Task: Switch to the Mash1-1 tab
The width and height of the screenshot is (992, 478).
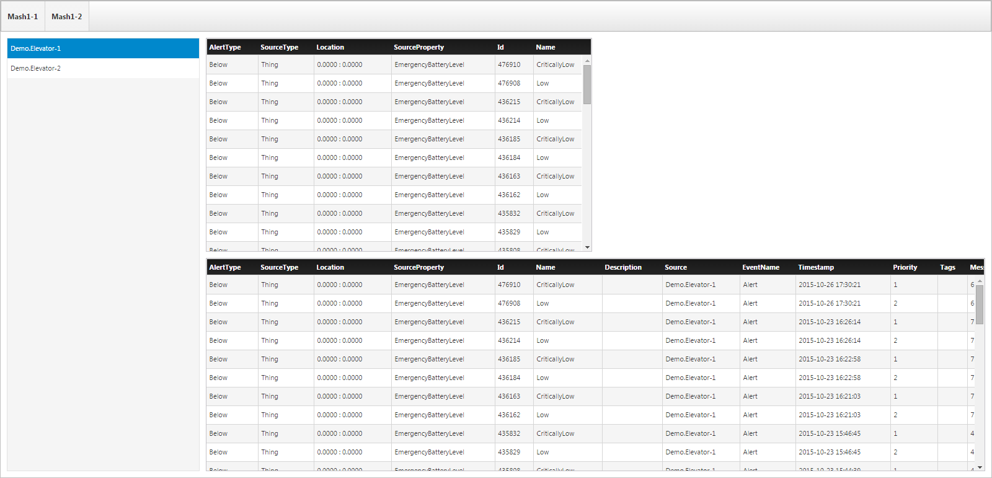Action: (x=22, y=17)
